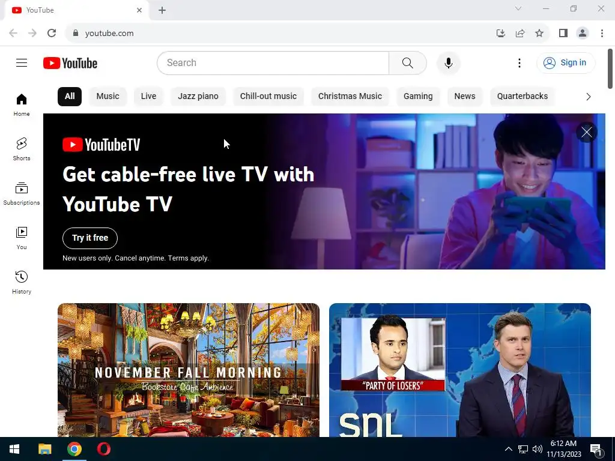
Task: Open the volume control in tray
Action: point(538,449)
